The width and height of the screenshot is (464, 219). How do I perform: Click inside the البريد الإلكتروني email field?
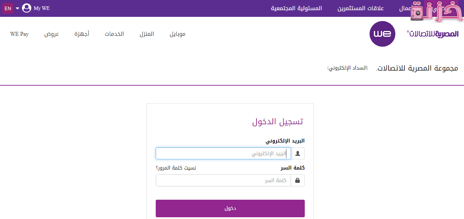tap(223, 153)
